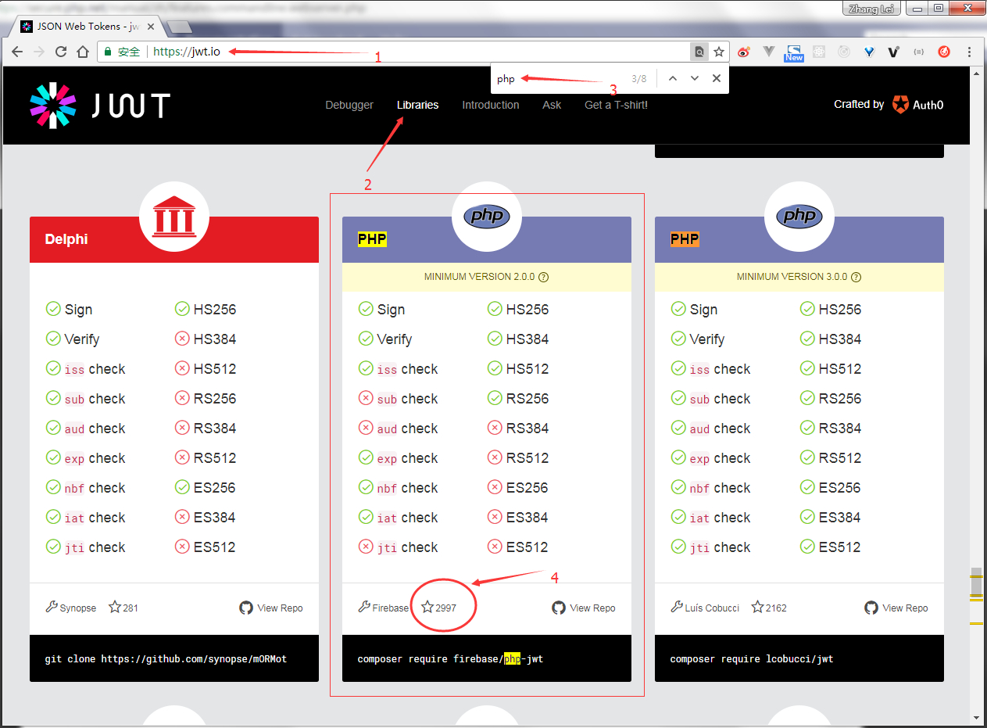Viewport: 987px width, 728px height.
Task: Click the Luís Cobucci maintainer link
Action: (x=712, y=608)
